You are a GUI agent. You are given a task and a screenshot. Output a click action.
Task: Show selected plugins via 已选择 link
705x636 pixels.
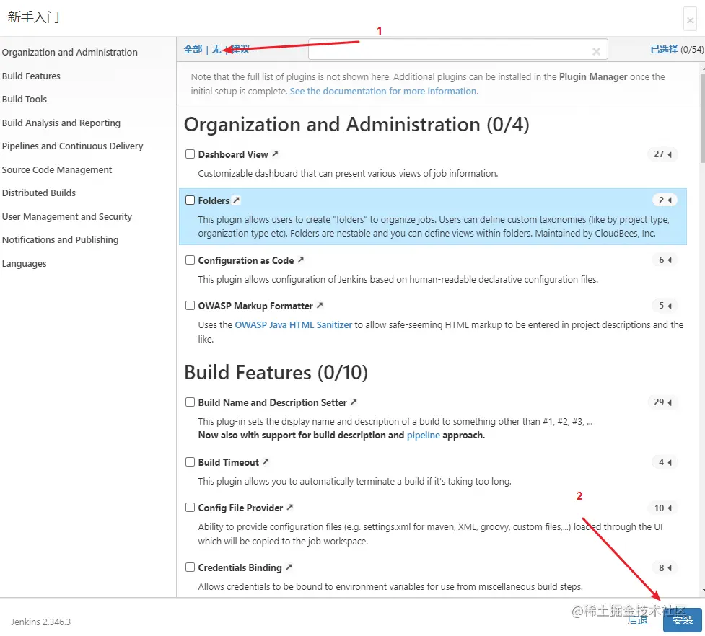(664, 49)
